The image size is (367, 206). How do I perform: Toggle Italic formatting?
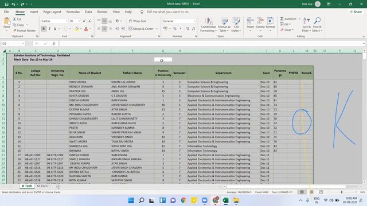click(x=49, y=29)
